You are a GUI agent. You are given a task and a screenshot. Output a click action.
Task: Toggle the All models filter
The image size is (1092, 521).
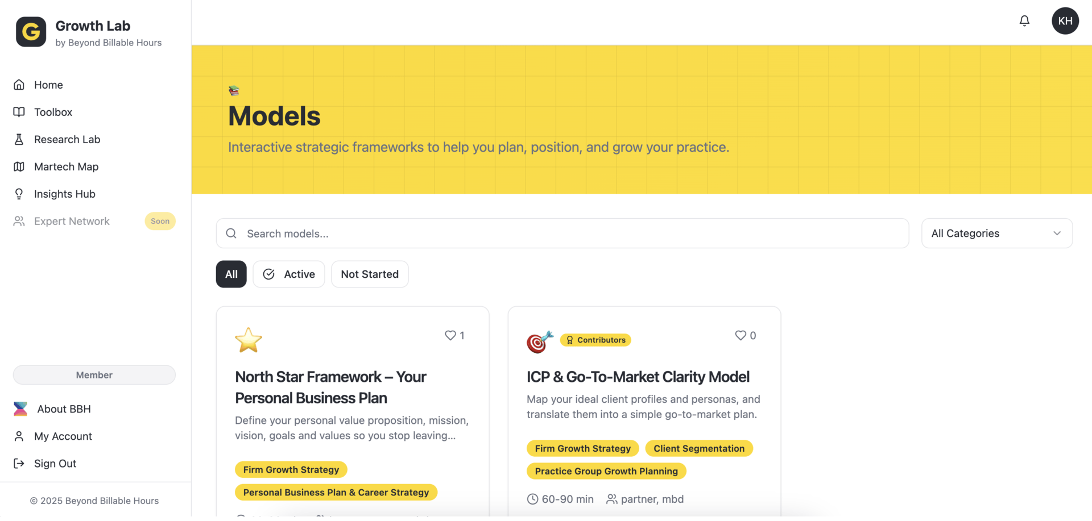pyautogui.click(x=231, y=274)
